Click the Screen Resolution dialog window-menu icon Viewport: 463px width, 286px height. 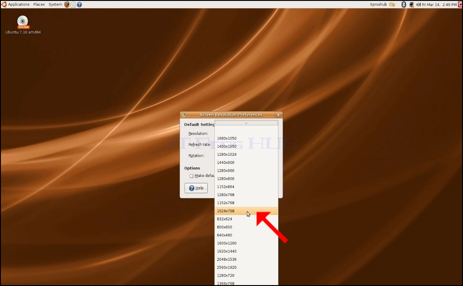tap(184, 115)
